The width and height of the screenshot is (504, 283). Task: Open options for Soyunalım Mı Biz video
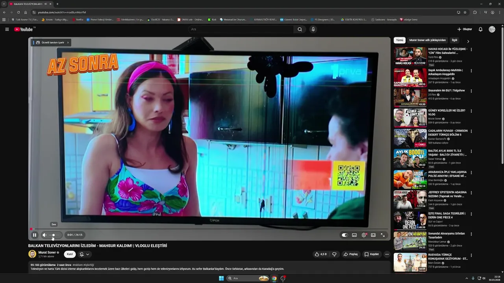(471, 91)
